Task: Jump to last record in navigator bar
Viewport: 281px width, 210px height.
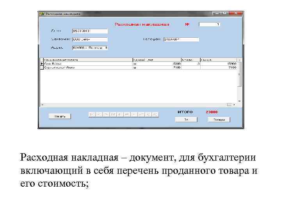Action: click(113, 114)
